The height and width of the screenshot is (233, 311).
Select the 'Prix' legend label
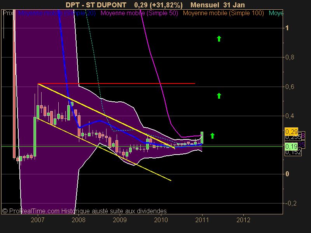[8, 13]
